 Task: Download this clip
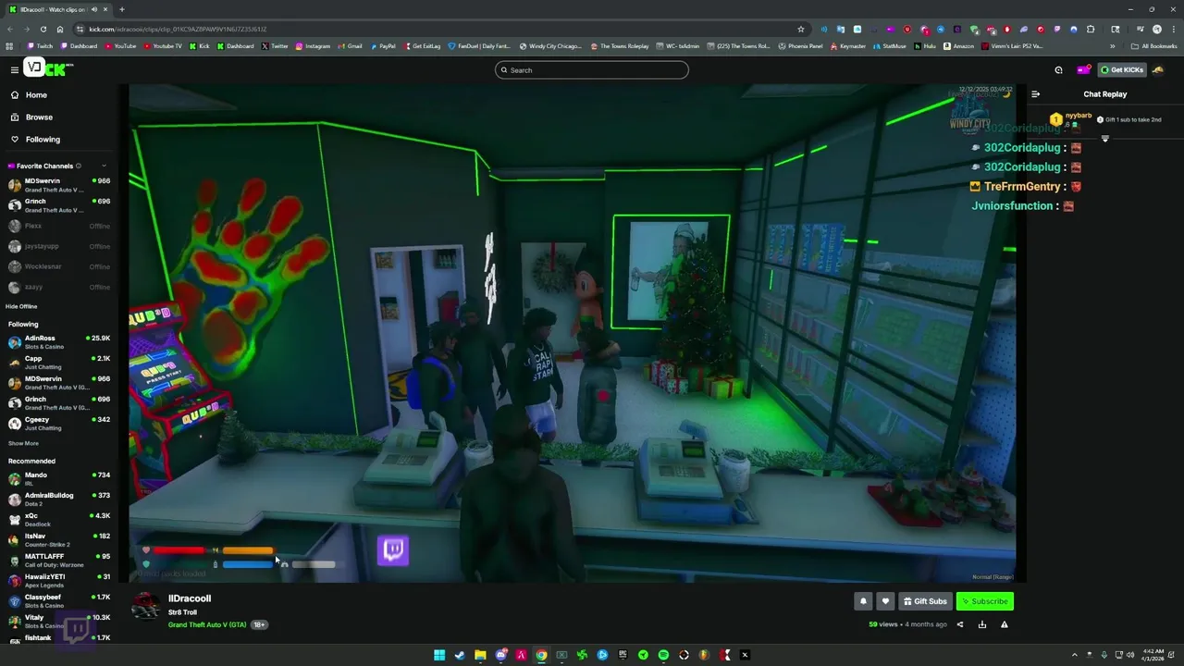pyautogui.click(x=982, y=624)
